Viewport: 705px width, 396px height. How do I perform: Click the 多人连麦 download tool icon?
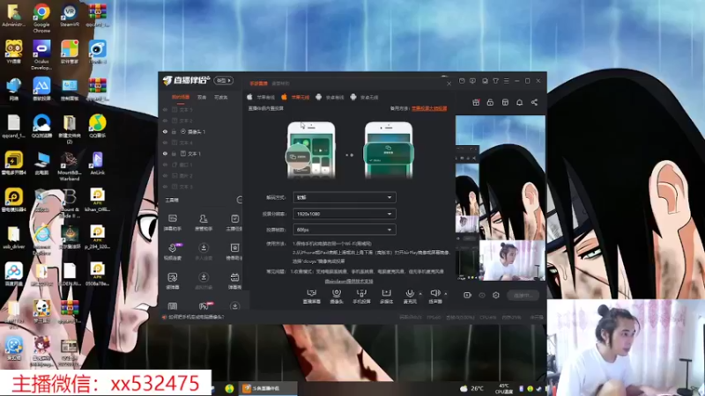204,252
